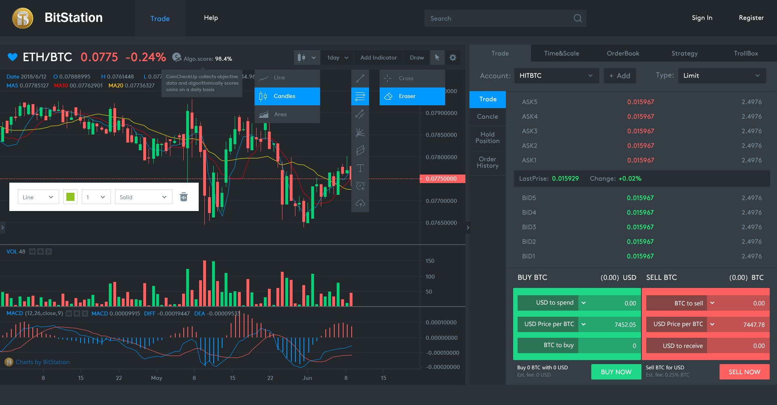Viewport: 777px width, 405px height.
Task: Click inside the Search field
Action: (x=505, y=18)
